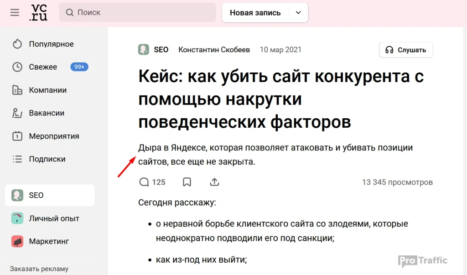Click the article headline Кейс: как убить сайт
Screen dimensions: 467x275
pos(281,99)
